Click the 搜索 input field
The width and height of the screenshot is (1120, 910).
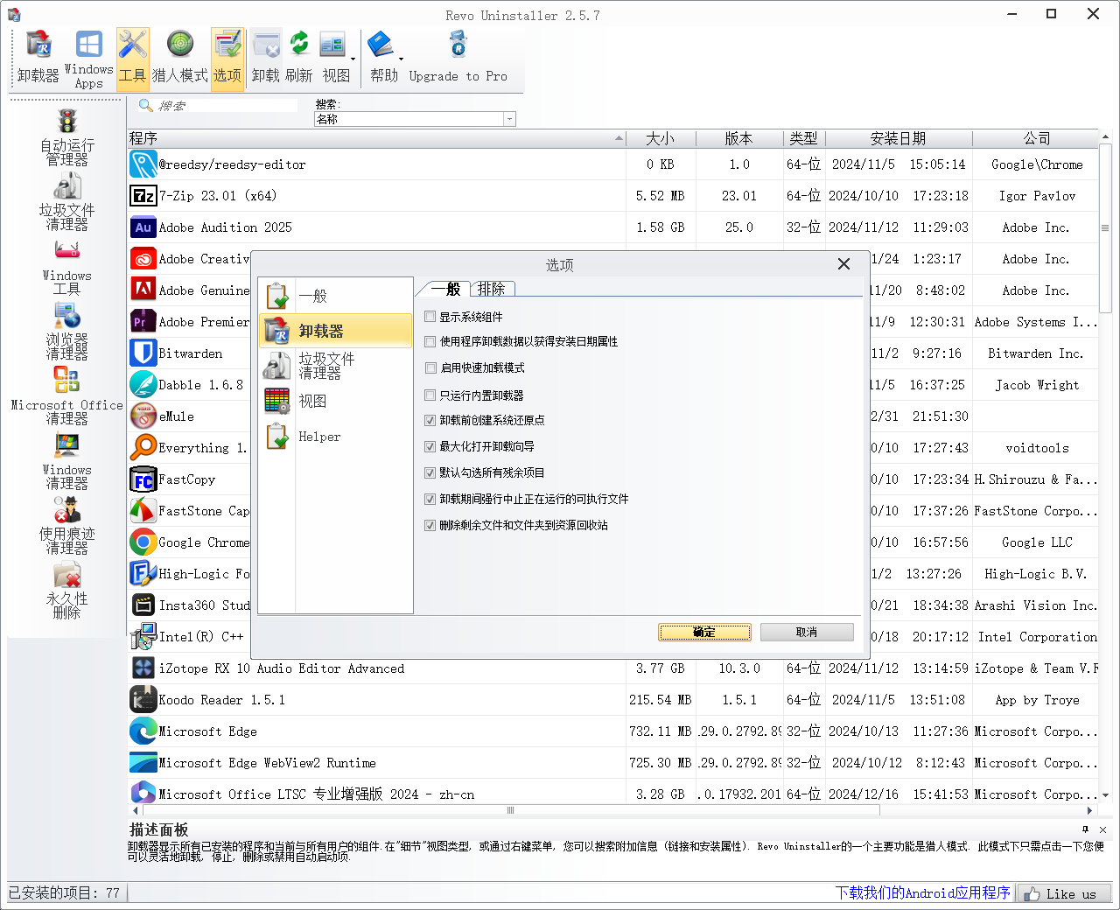pyautogui.click(x=227, y=106)
